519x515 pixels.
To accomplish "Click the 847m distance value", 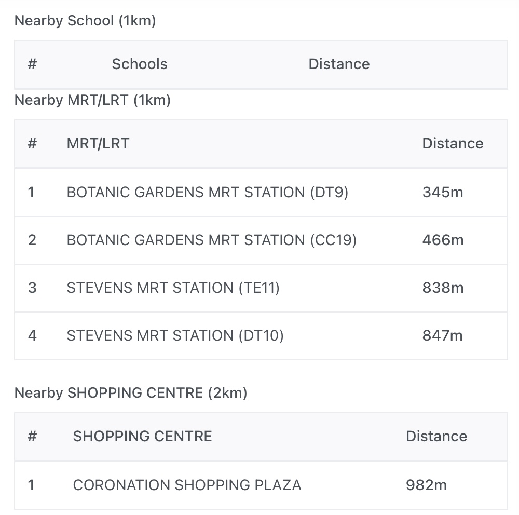I will click(442, 336).
